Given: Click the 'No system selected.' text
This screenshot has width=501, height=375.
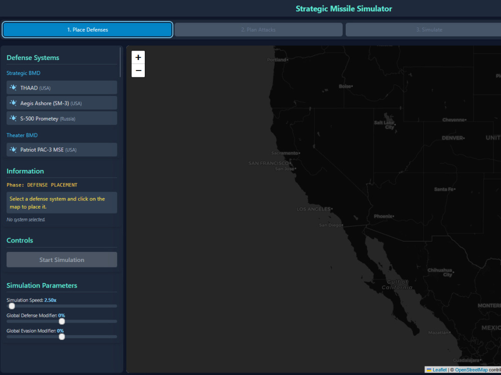Looking at the screenshot, I should pyautogui.click(x=26, y=219).
